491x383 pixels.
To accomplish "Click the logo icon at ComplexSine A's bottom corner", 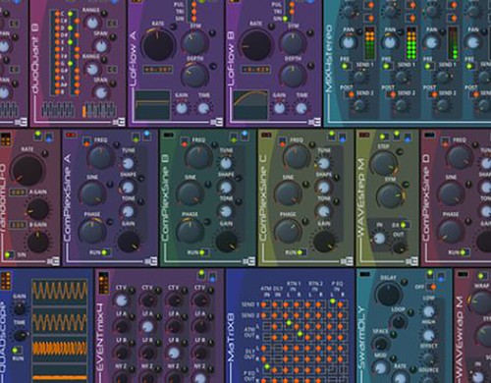I will (151, 261).
